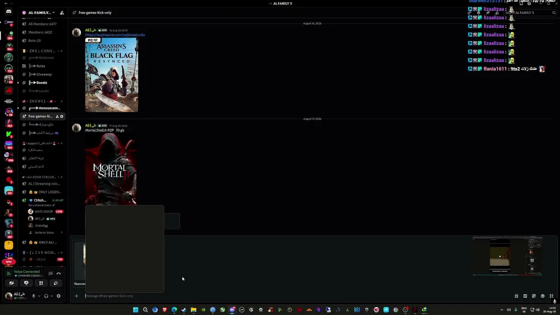Screen dimensions: 560x315
Task: Open input device options arrow beside microphone
Action: tap(39, 296)
